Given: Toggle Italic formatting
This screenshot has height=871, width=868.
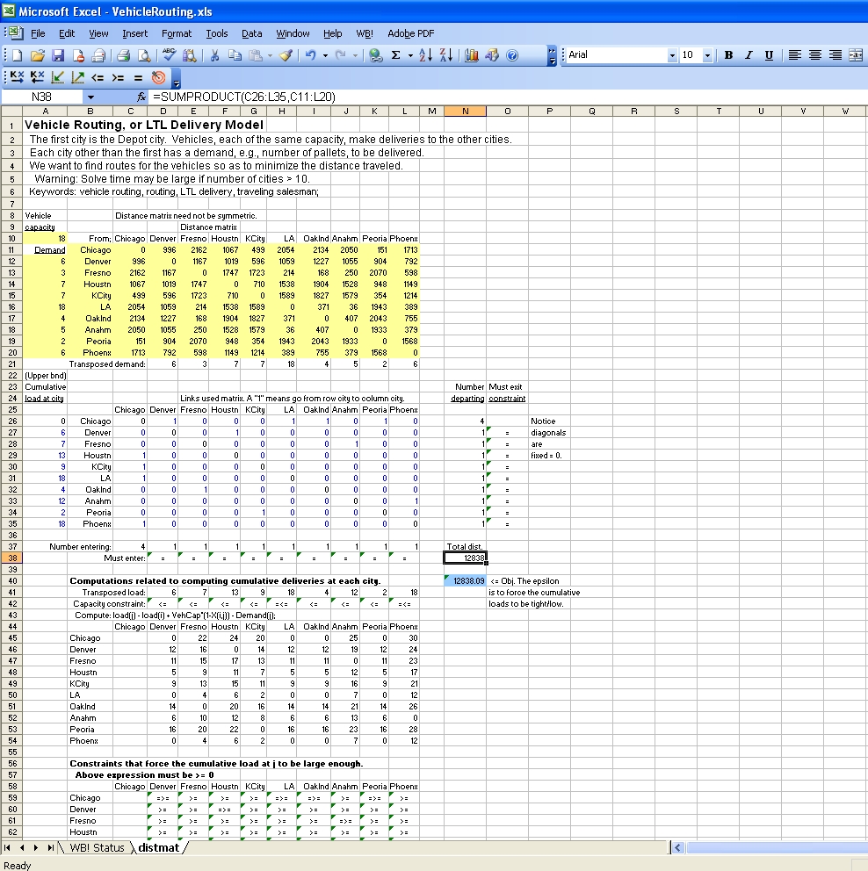Looking at the screenshot, I should pyautogui.click(x=749, y=55).
